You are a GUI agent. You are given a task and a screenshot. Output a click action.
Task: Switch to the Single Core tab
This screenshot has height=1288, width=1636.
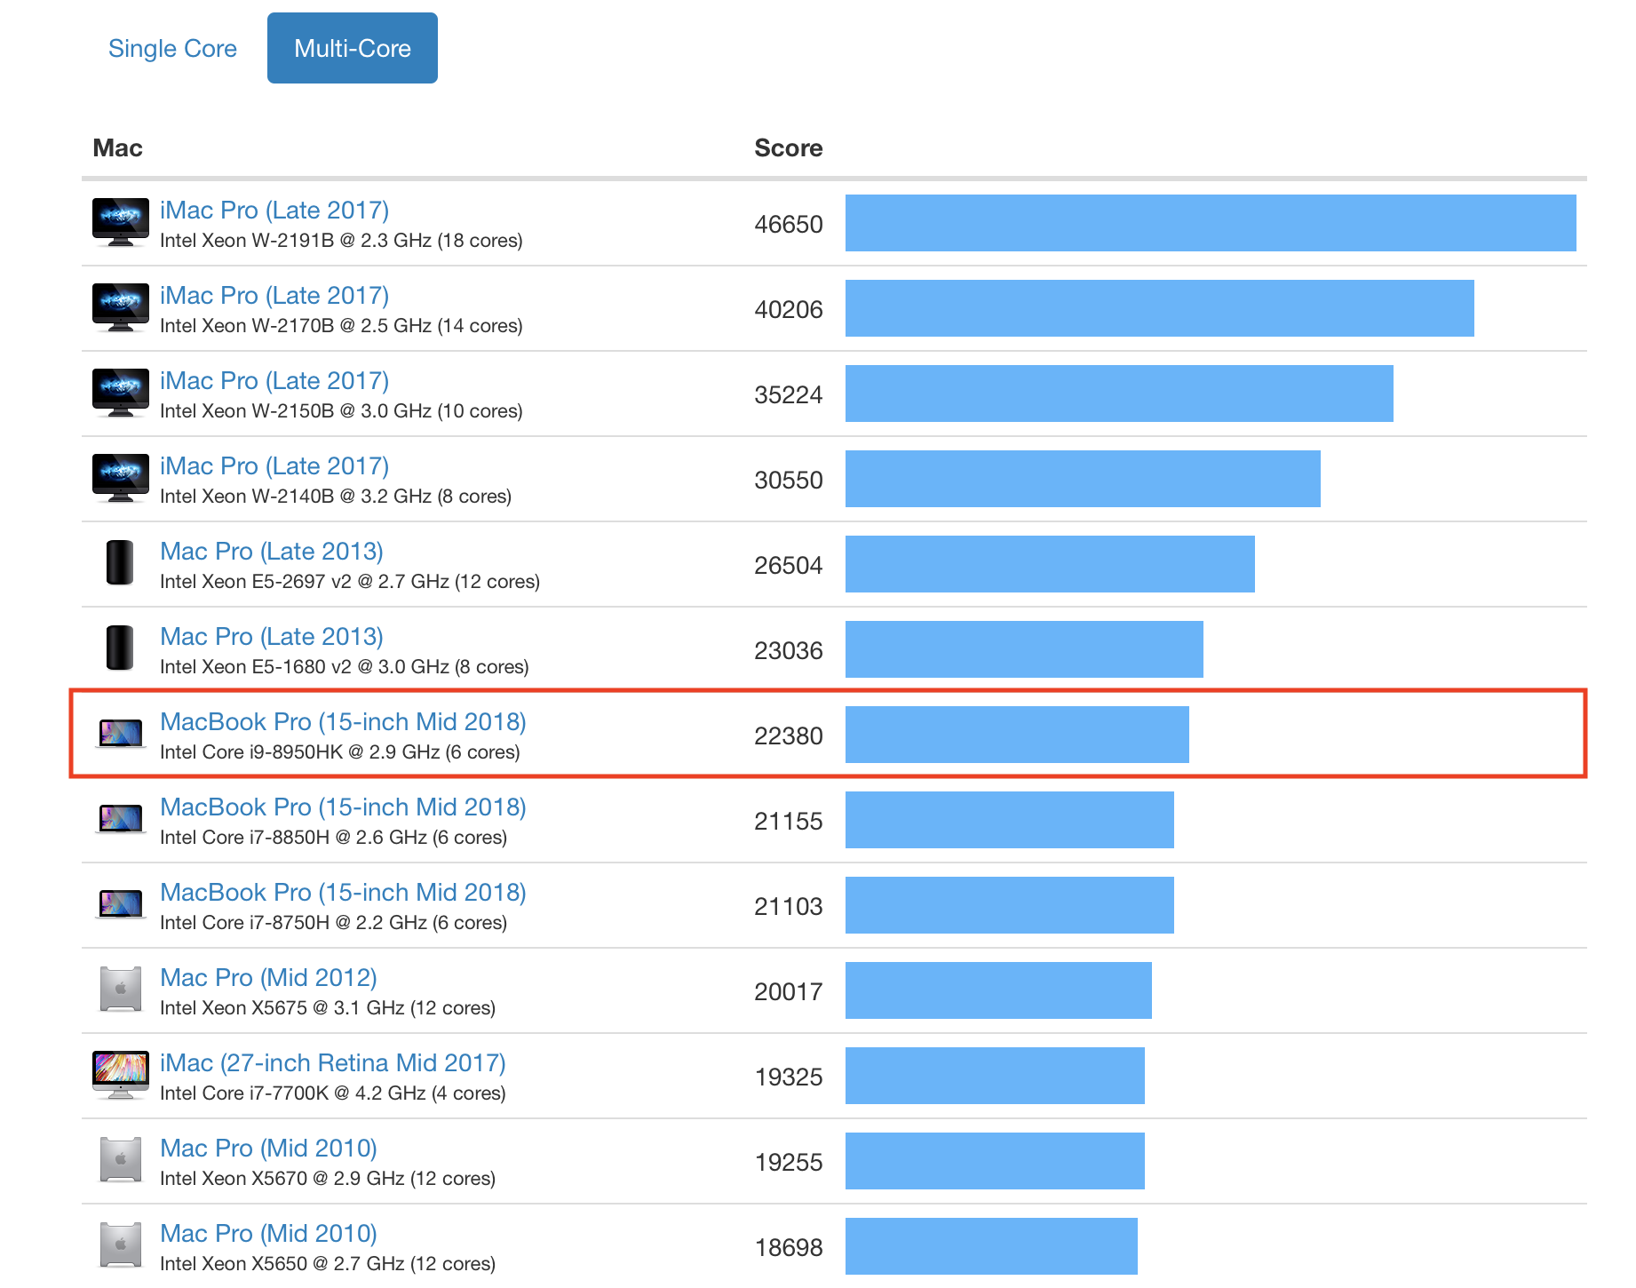[x=172, y=48]
